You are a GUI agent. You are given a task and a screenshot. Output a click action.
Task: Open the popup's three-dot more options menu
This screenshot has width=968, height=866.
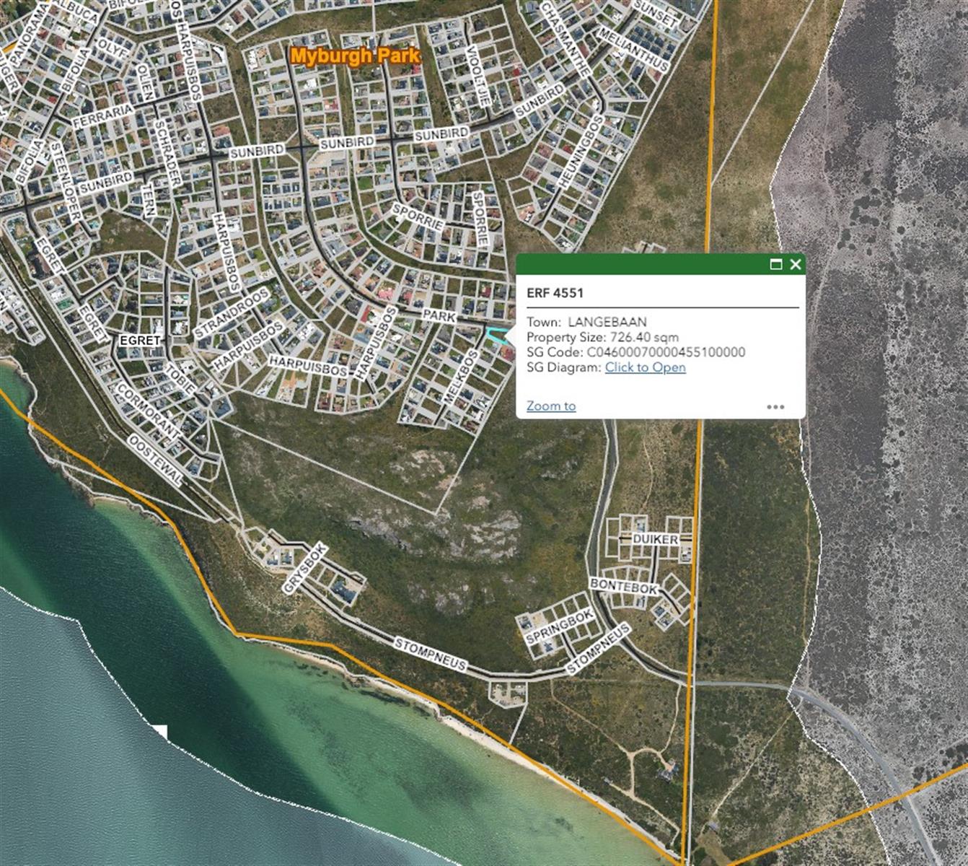pyautogui.click(x=775, y=407)
